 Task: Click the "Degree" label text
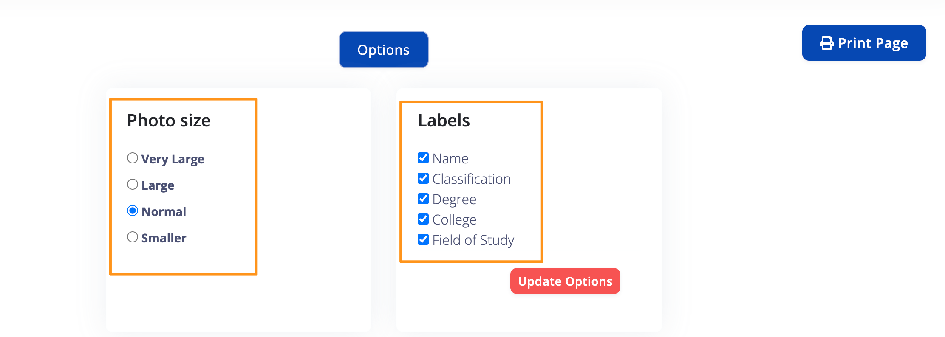[x=454, y=199]
